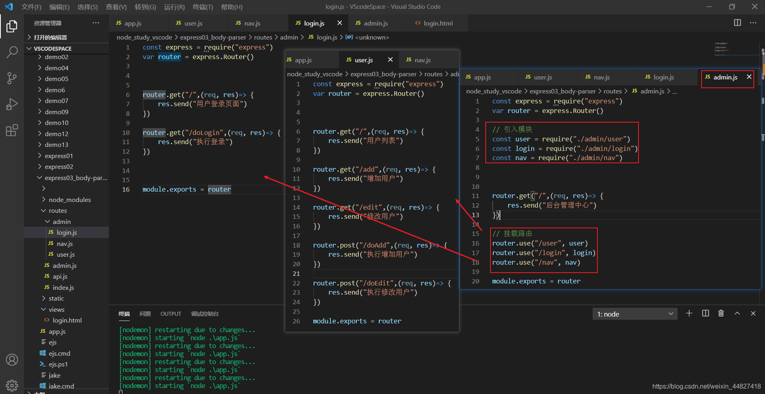This screenshot has width=765, height=394.
Task: Open the Manage gear in activity bar
Action: [x=12, y=385]
